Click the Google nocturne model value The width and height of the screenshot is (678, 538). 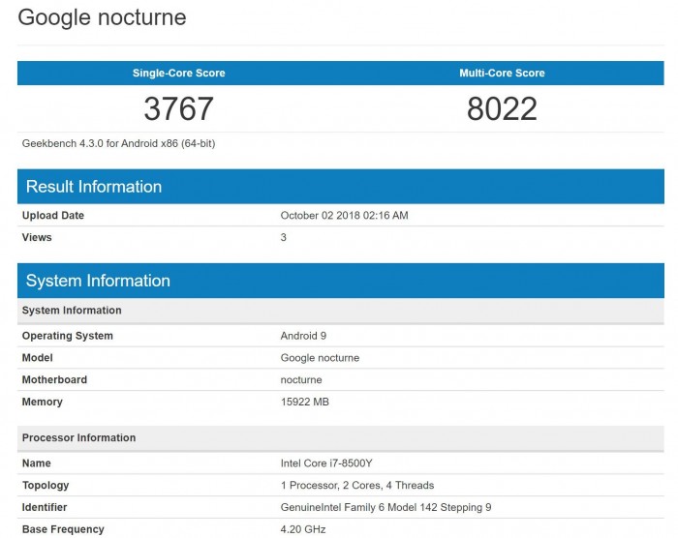[320, 358]
